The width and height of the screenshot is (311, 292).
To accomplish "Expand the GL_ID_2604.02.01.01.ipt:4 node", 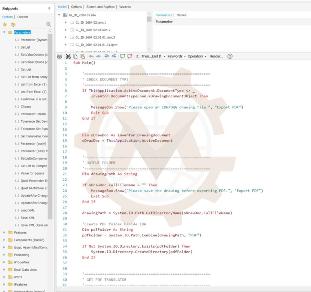I will [x=66, y=45].
